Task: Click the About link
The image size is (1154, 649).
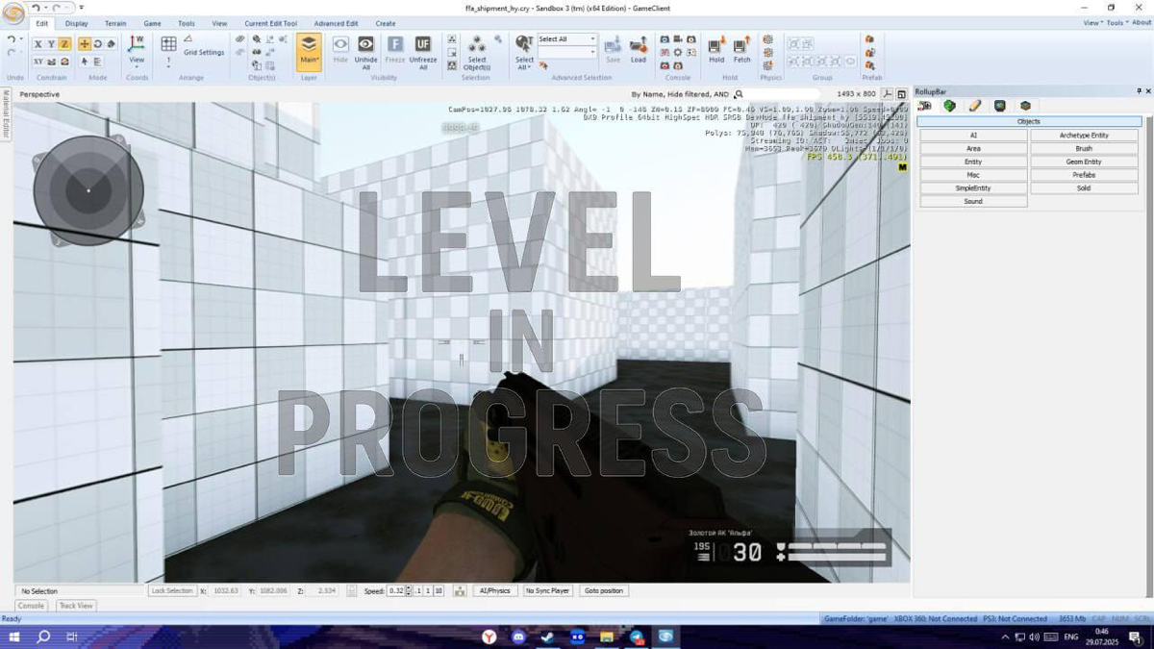Action: coord(1141,23)
